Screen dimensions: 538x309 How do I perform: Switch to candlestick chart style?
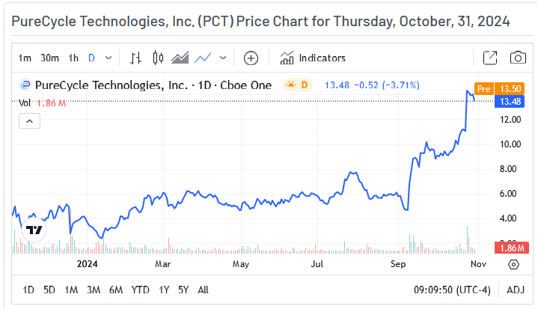[157, 58]
